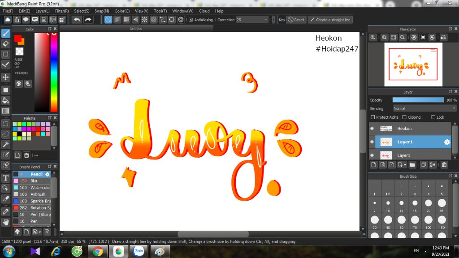
Task: Zoom out using Navigator magnifier minus
Action: [x=403, y=38]
